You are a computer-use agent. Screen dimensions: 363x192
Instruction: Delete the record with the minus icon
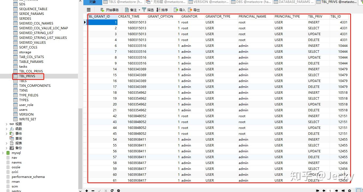click(93, 190)
